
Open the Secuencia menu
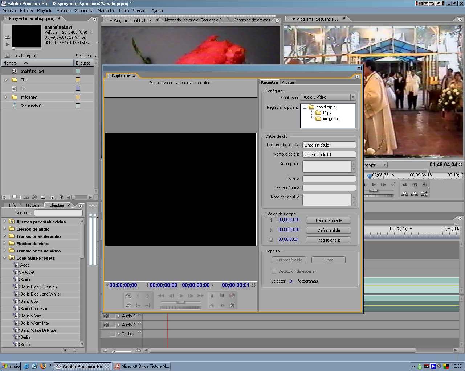click(84, 11)
